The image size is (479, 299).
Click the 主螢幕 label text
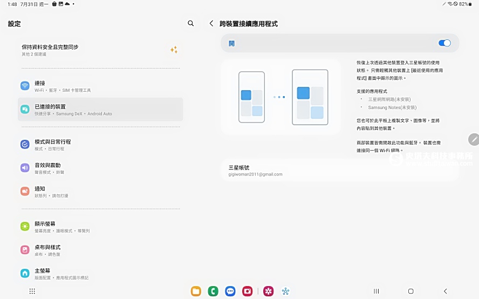click(x=42, y=270)
